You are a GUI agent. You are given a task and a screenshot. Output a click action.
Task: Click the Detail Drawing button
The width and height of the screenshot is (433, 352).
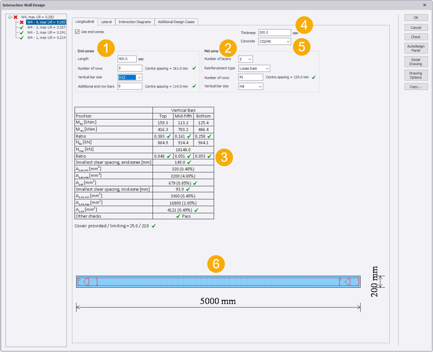click(x=415, y=62)
